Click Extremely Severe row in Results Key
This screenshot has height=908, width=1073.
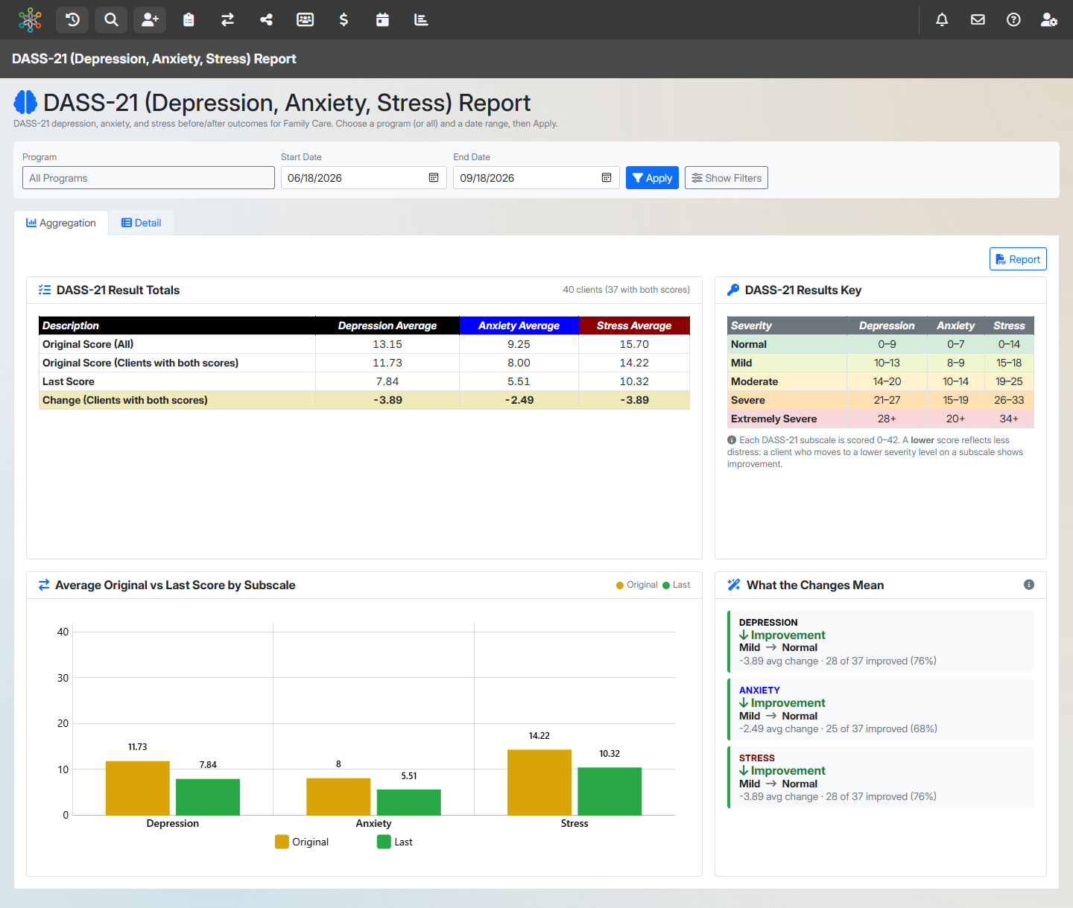click(881, 419)
